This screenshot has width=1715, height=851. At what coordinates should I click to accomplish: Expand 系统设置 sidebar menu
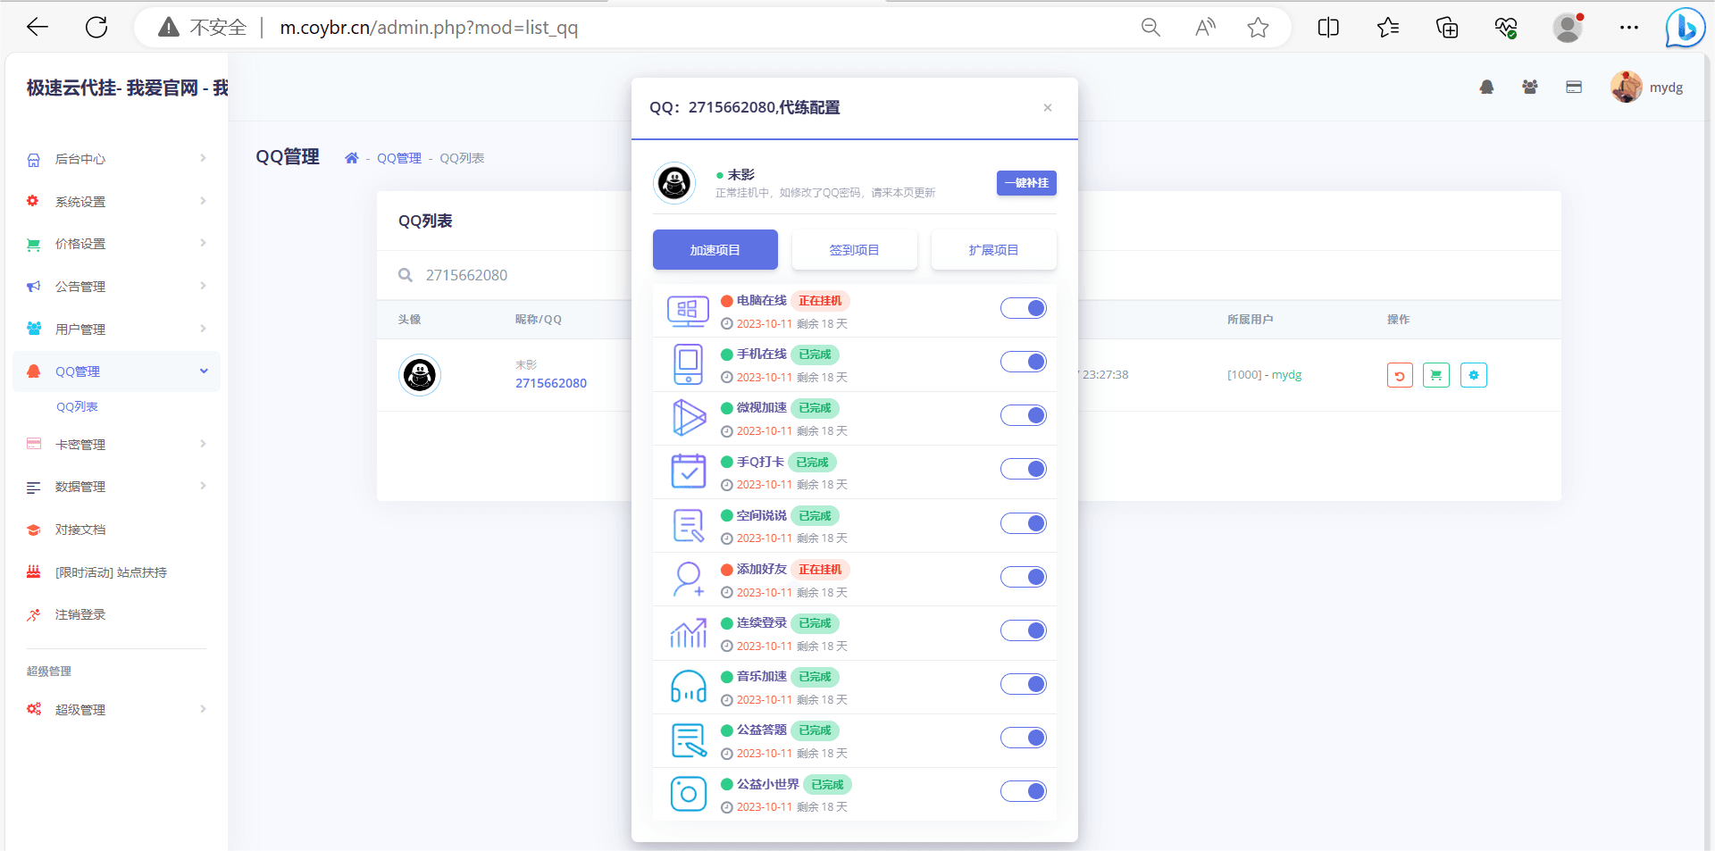116,202
